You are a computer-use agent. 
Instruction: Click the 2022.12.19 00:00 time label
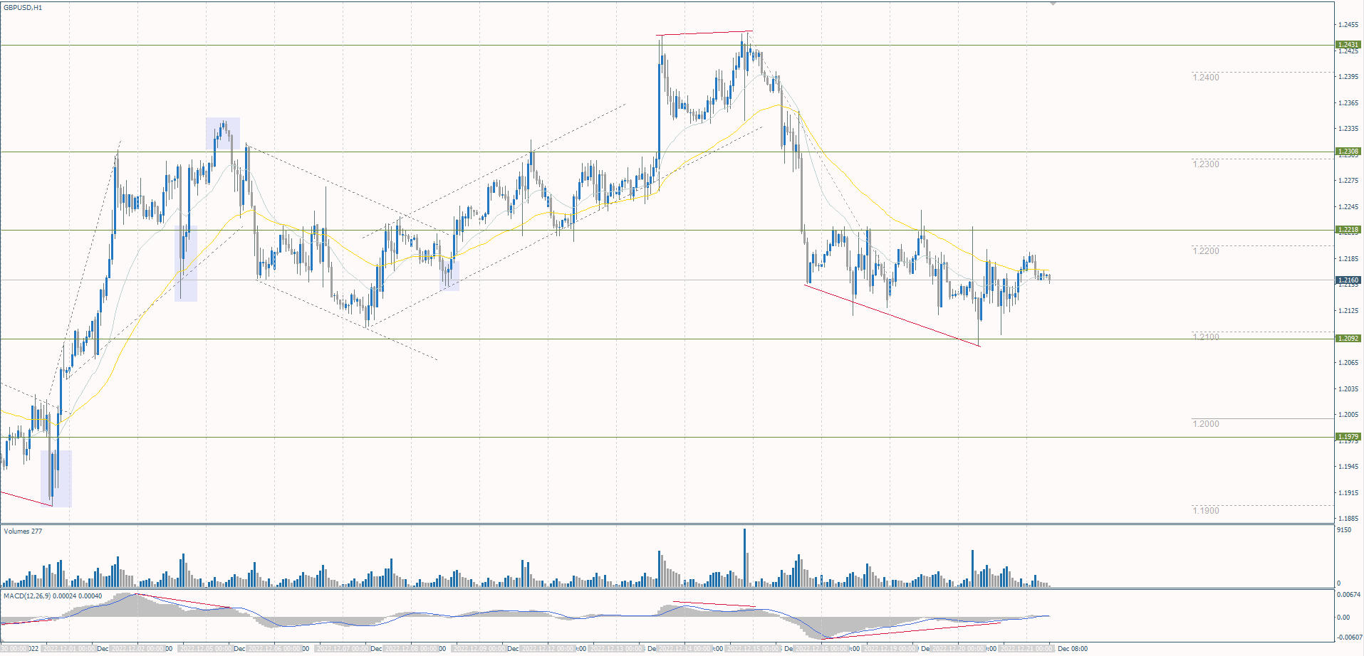890,649
